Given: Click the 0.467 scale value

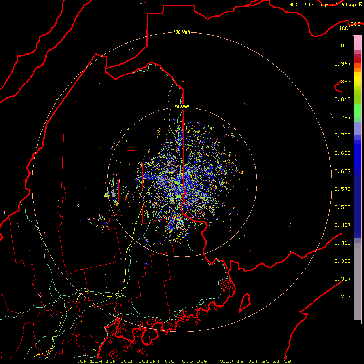Looking at the screenshot, I should (343, 225).
